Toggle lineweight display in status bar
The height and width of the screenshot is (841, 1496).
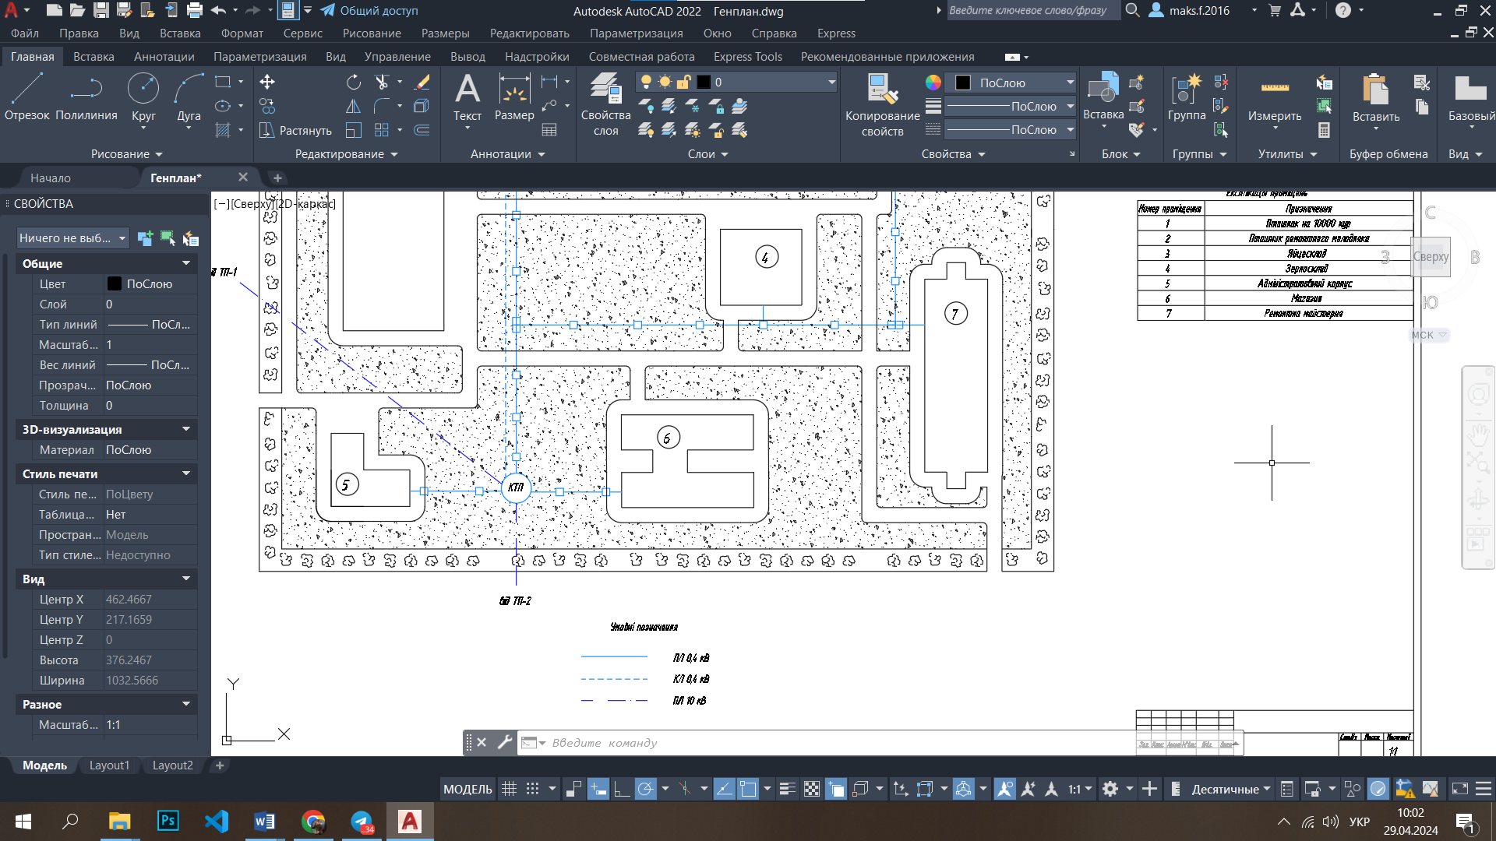(x=788, y=789)
